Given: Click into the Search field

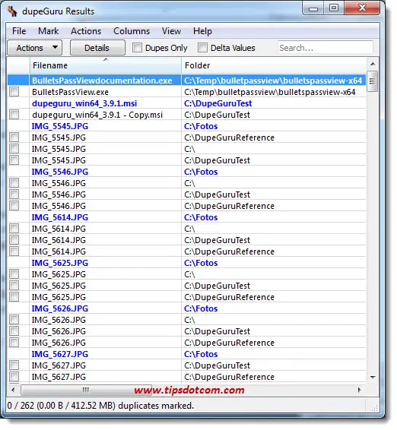Looking at the screenshot, I should [x=326, y=48].
